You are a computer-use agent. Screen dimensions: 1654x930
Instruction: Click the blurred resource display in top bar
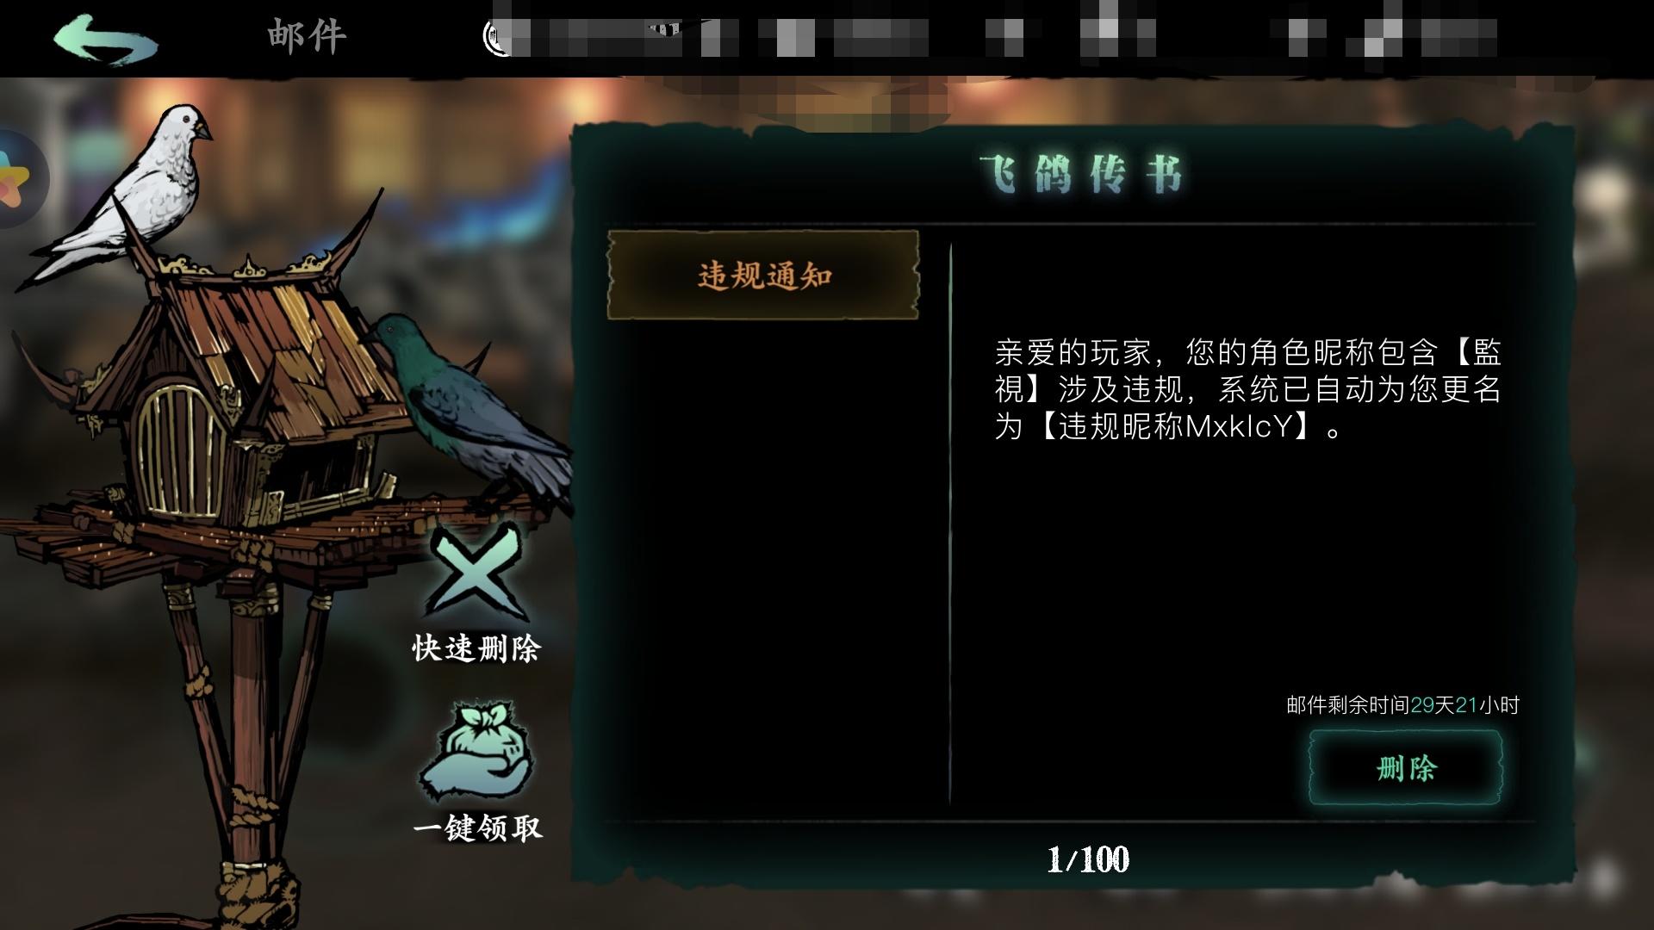[991, 38]
